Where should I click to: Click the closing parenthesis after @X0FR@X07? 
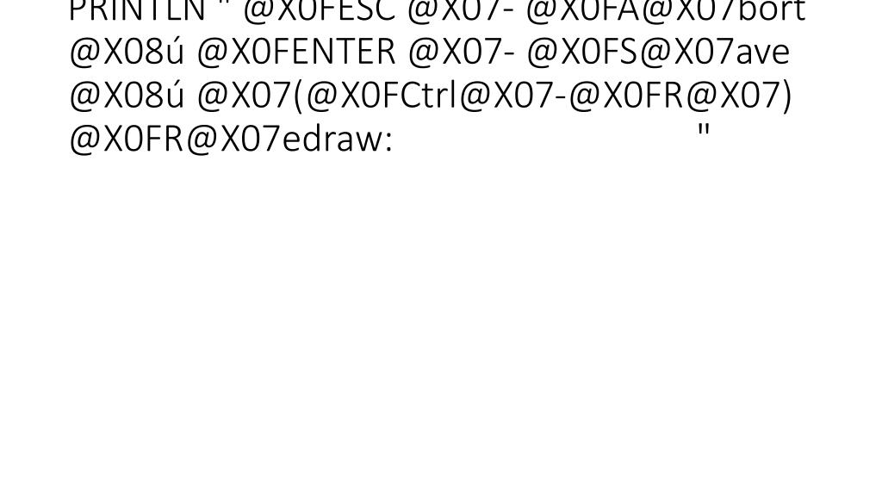point(786,96)
